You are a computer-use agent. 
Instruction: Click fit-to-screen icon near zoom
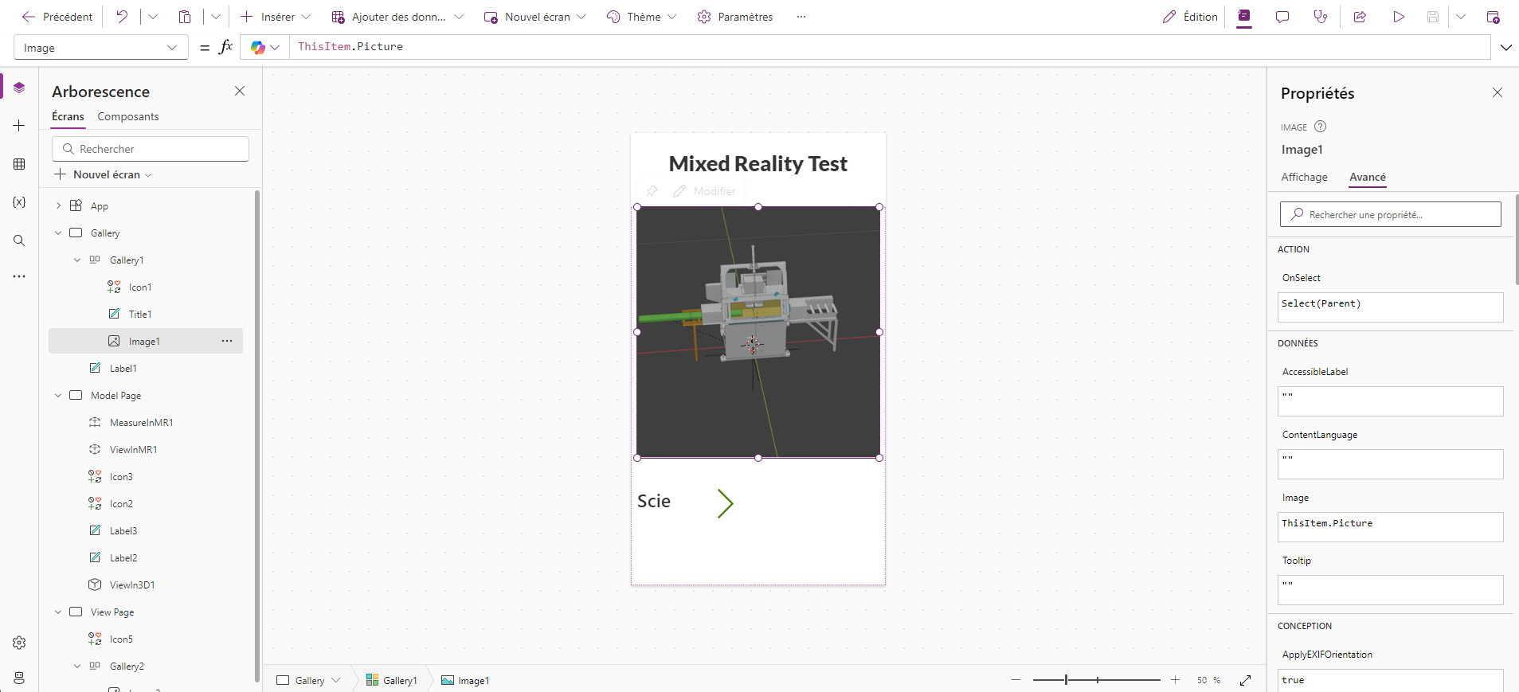(1246, 680)
